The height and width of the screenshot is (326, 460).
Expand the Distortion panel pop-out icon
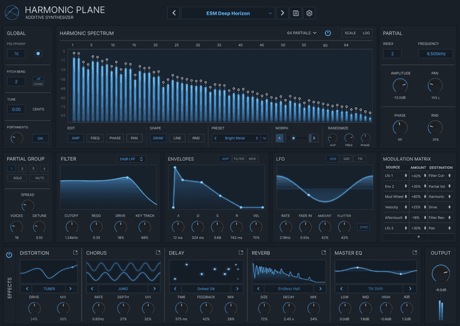tap(76, 252)
